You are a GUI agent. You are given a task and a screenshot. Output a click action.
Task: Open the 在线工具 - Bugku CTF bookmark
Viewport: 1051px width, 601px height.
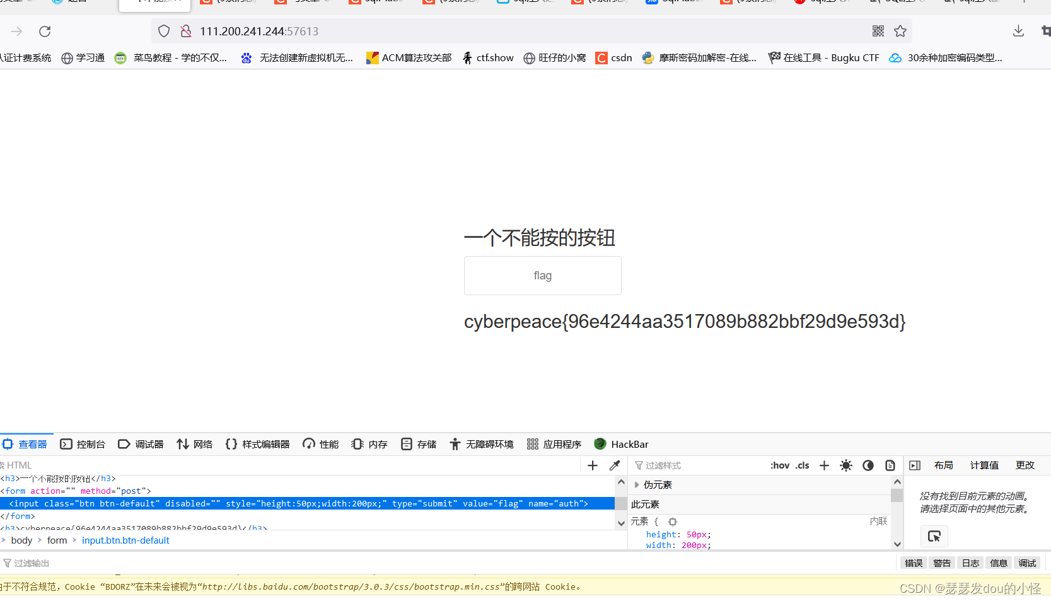(x=823, y=58)
